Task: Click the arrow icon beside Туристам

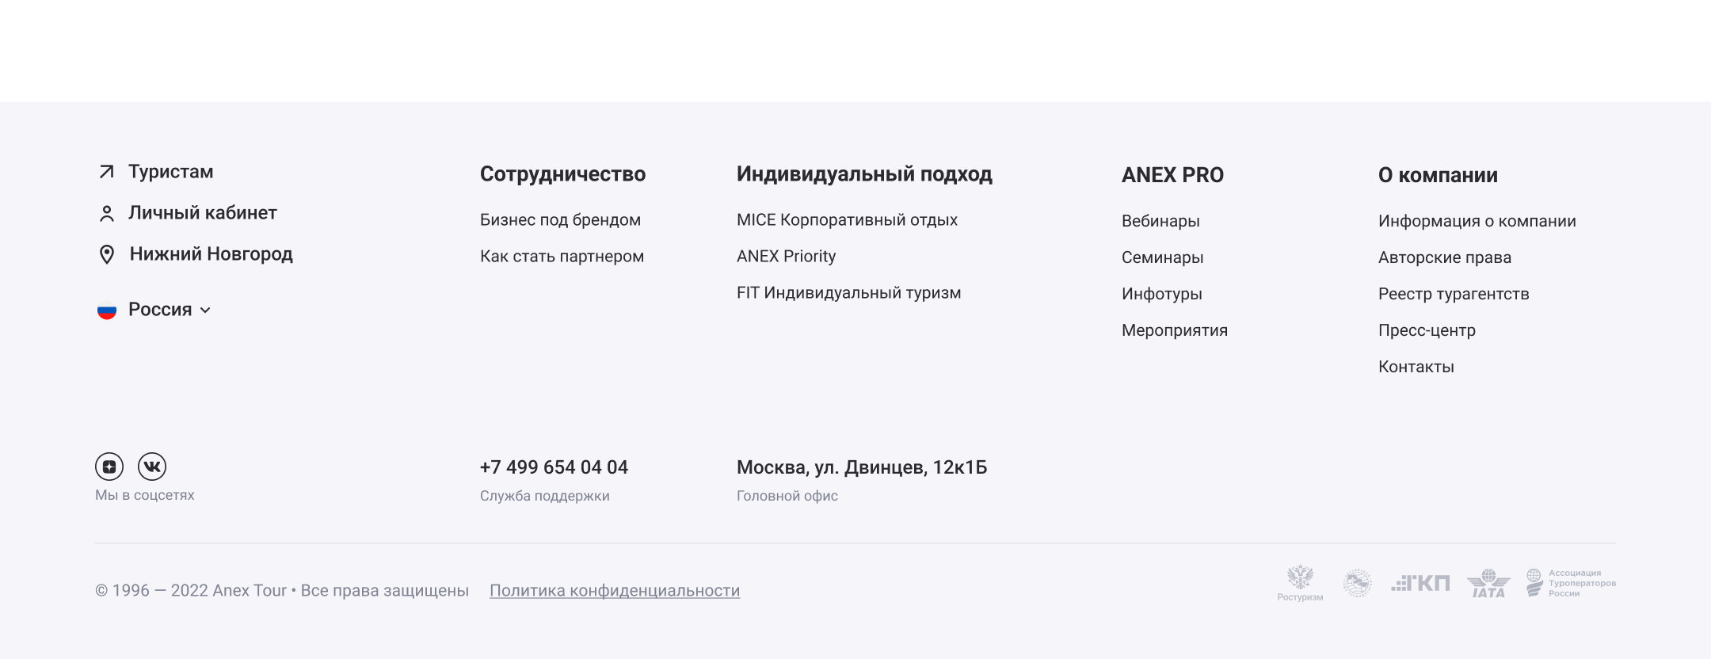Action: [107, 172]
